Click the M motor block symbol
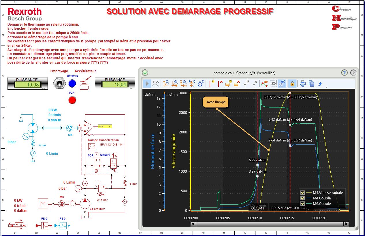Screen dimensions: 365x236 point(43,203)
